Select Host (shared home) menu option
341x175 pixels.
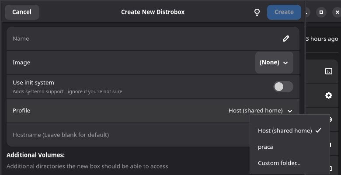click(x=289, y=131)
